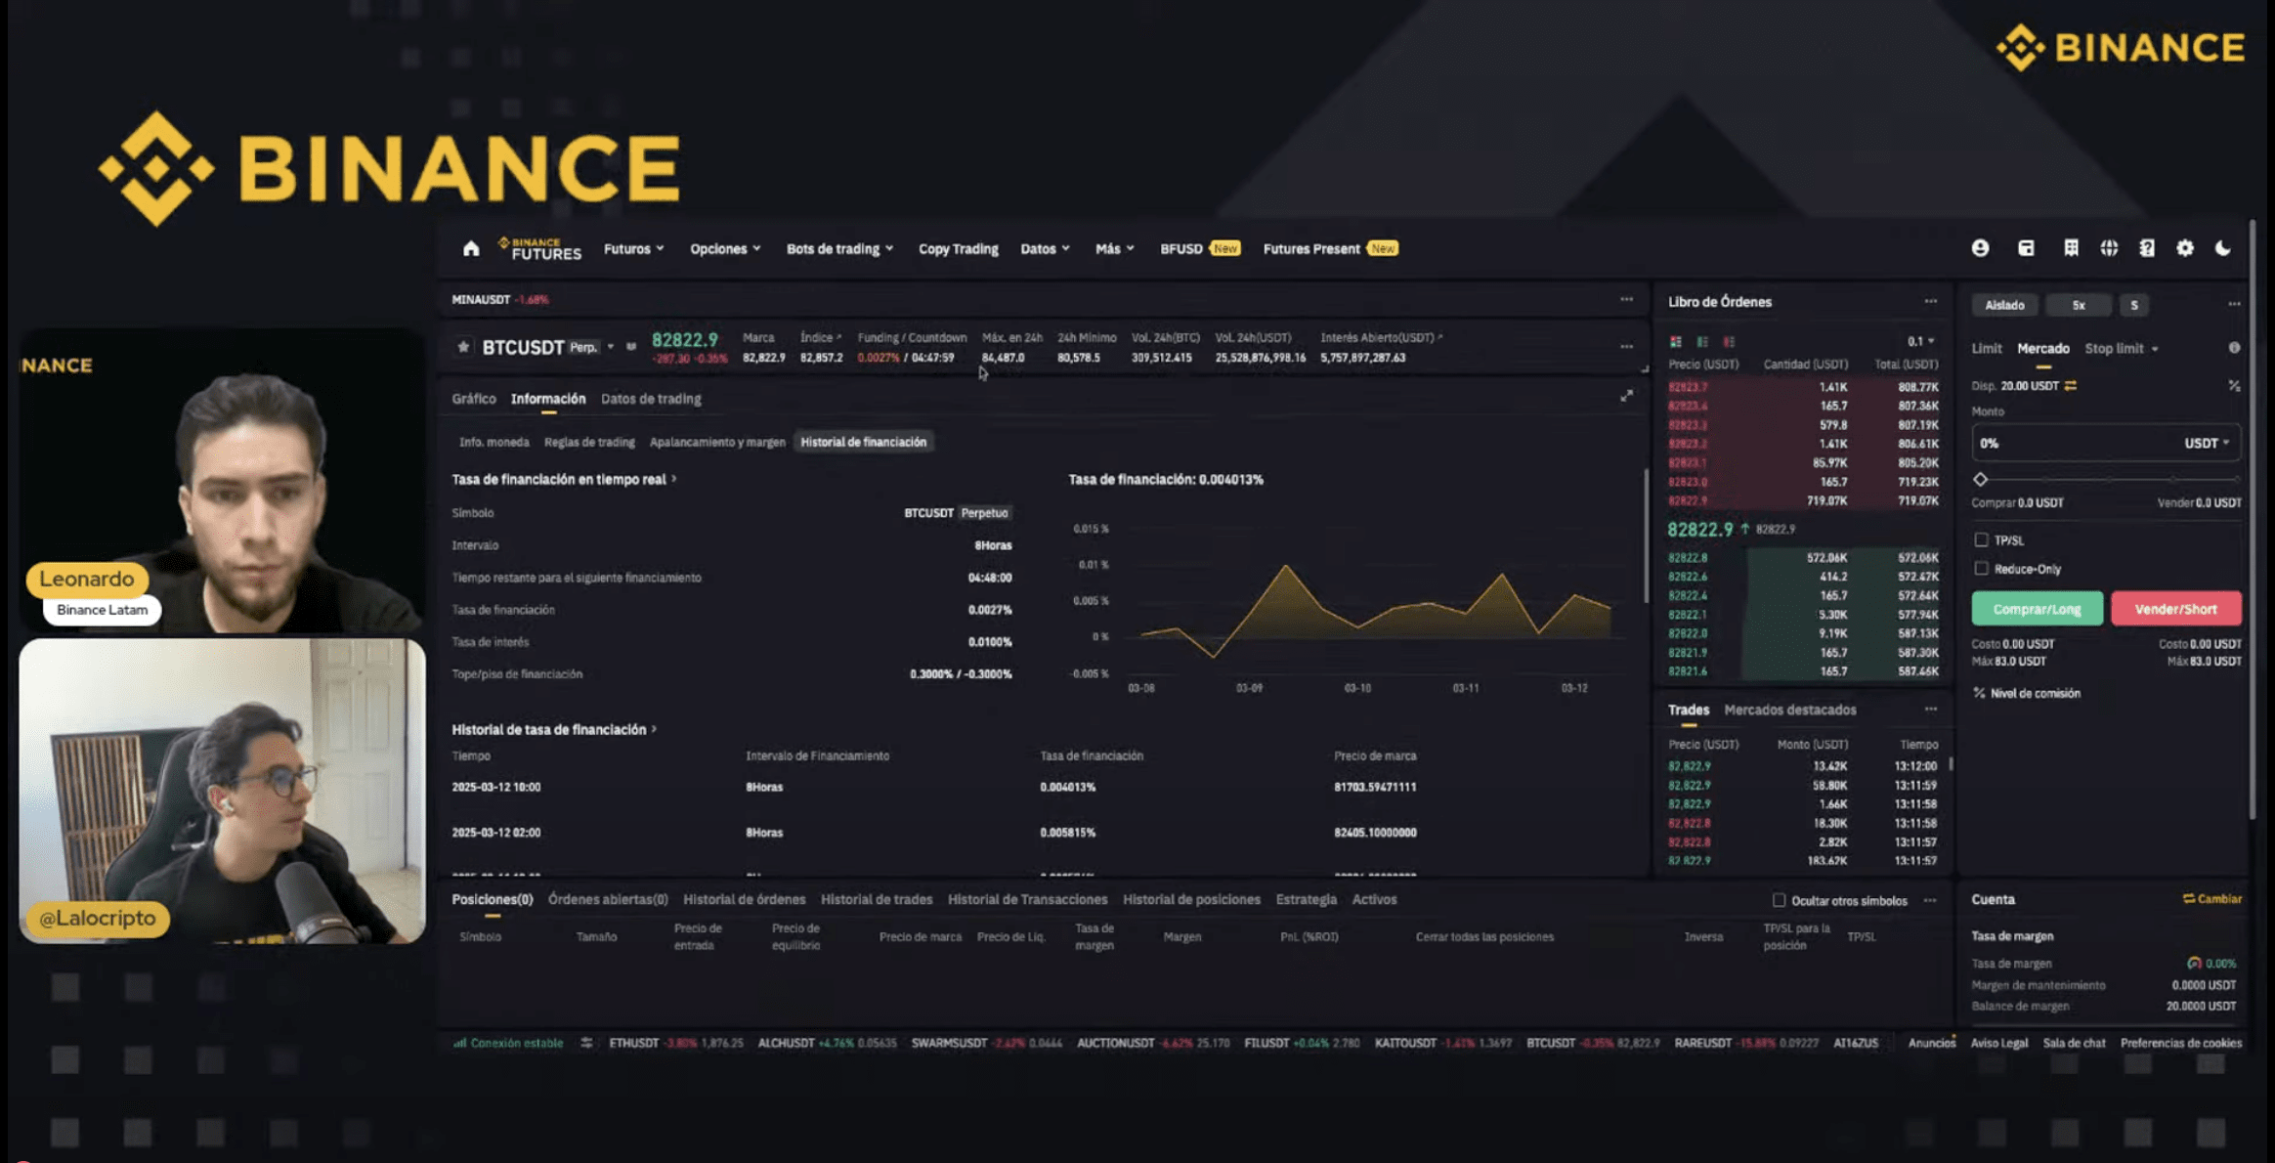The image size is (2275, 1163).
Task: Expand the chart panel to fullscreen
Action: (1626, 396)
